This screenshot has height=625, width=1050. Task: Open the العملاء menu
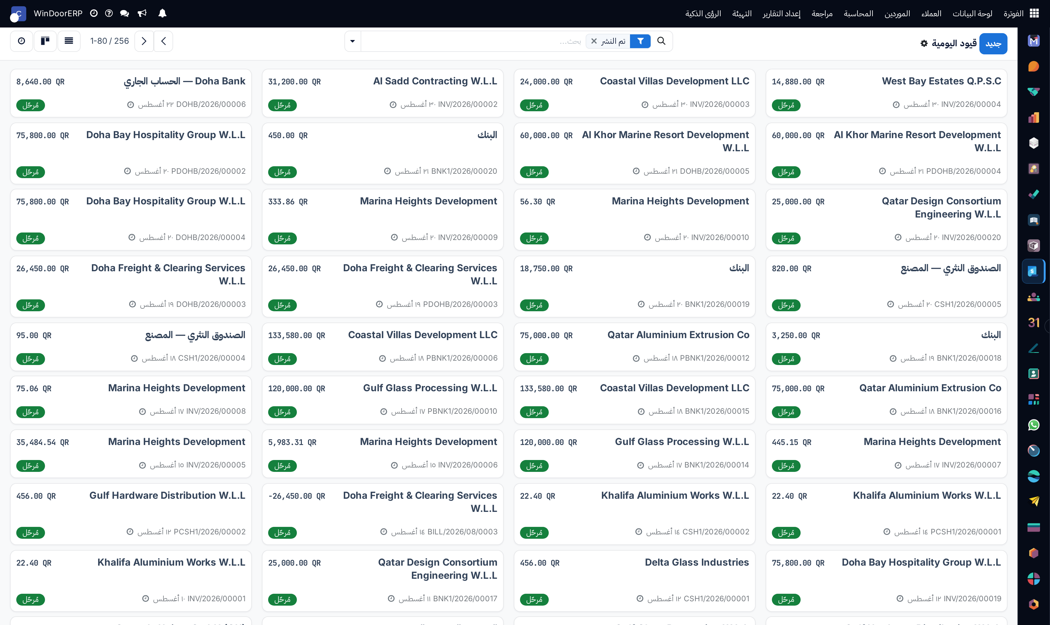(x=931, y=13)
